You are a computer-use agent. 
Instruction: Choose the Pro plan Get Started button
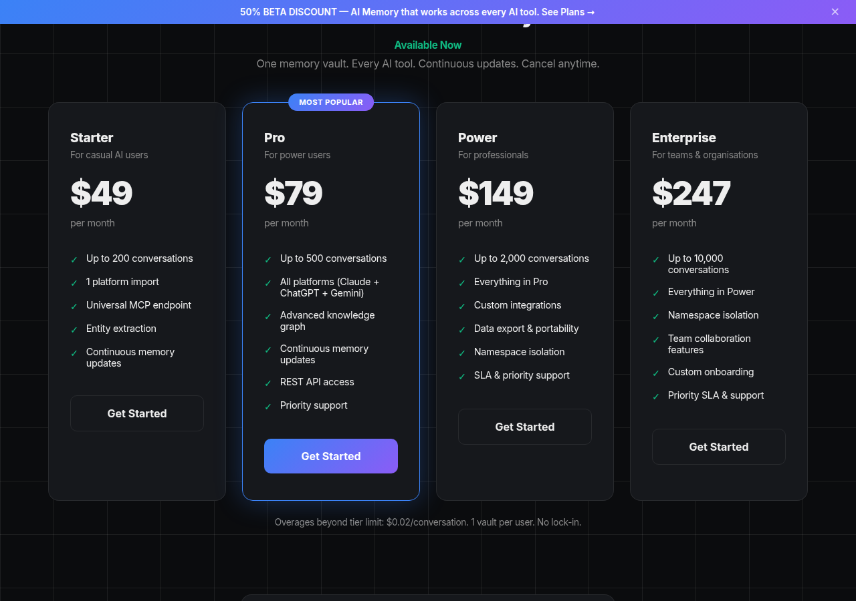(331, 456)
